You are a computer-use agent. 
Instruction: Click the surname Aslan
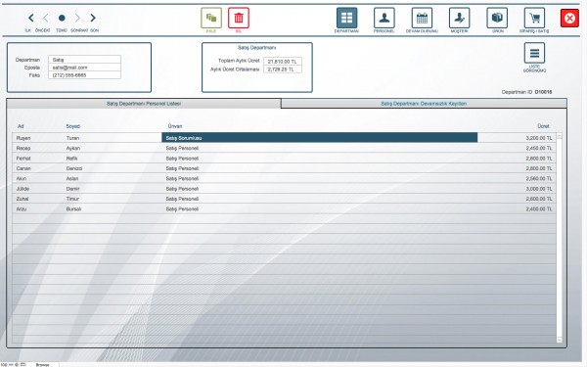pos(72,179)
